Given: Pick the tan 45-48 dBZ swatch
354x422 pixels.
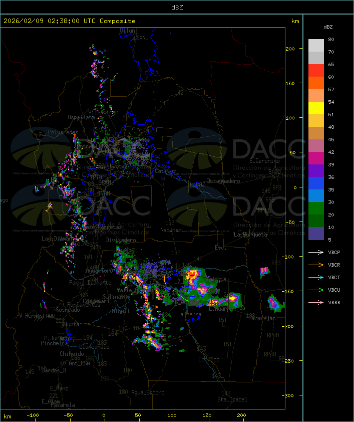Looking at the screenshot, I should (316, 133).
